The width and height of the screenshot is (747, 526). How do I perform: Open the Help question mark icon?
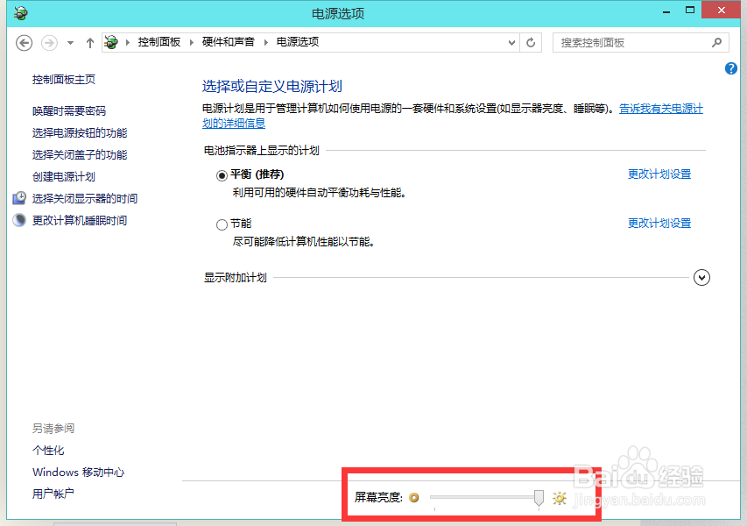[730, 68]
